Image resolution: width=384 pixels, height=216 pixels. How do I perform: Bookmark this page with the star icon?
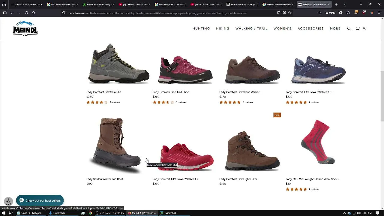click(290, 13)
